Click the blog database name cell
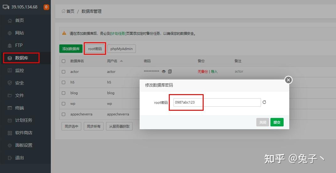 click(x=74, y=93)
